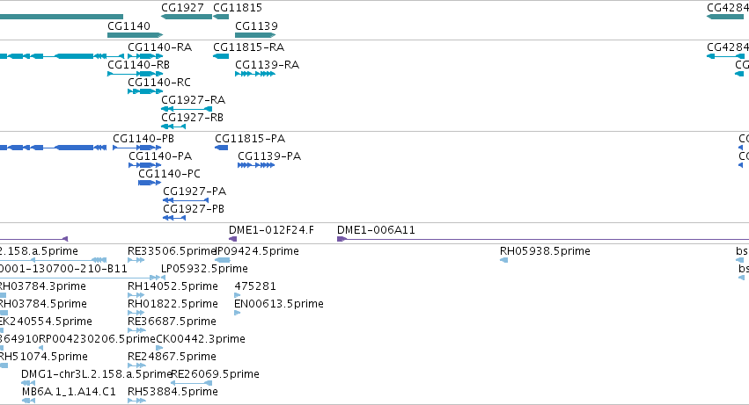This screenshot has width=749, height=405.
Task: Select the CG1140 gene glyph
Action: click(136, 35)
